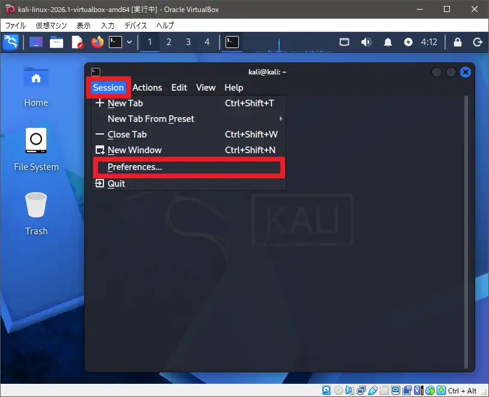Open the notifications bell icon
This screenshot has width=489, height=397.
[x=389, y=42]
